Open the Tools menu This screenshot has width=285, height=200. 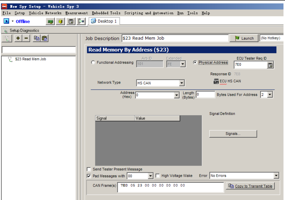coord(193,13)
